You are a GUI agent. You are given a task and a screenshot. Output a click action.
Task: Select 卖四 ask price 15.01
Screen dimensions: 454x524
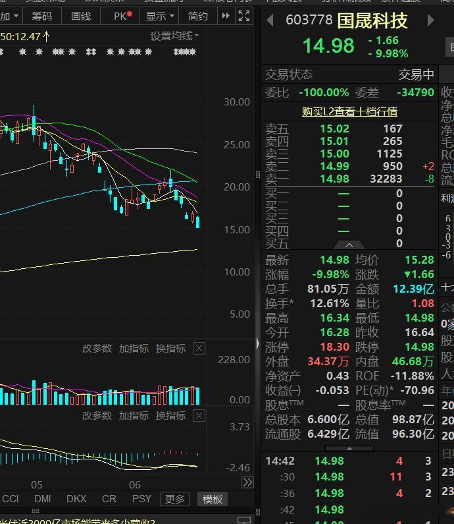(x=335, y=141)
